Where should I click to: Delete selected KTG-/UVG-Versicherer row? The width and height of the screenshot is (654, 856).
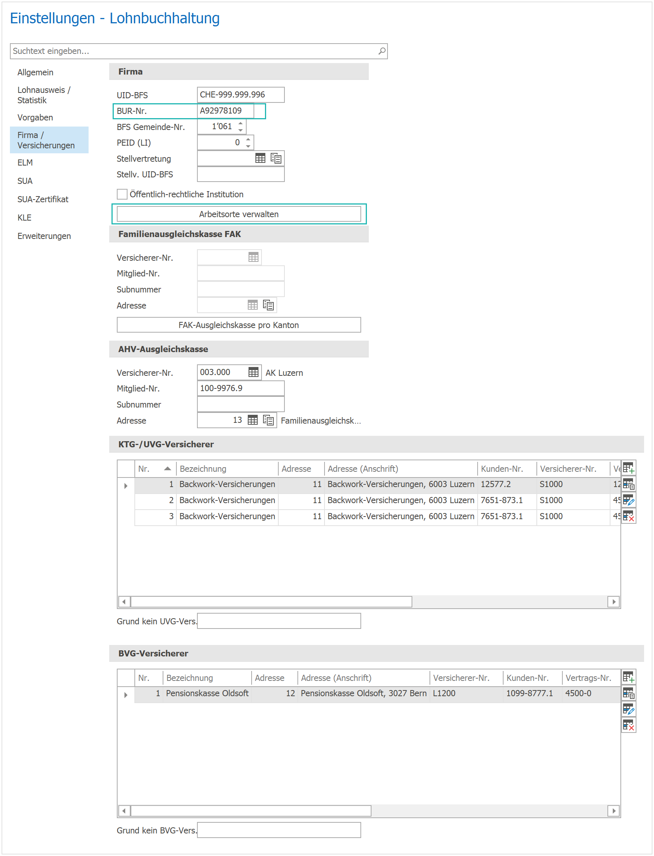[x=628, y=516]
